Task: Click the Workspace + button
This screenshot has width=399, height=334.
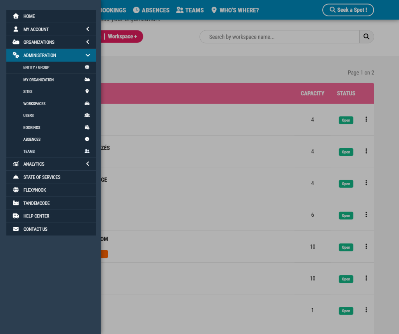Action: coord(122,36)
